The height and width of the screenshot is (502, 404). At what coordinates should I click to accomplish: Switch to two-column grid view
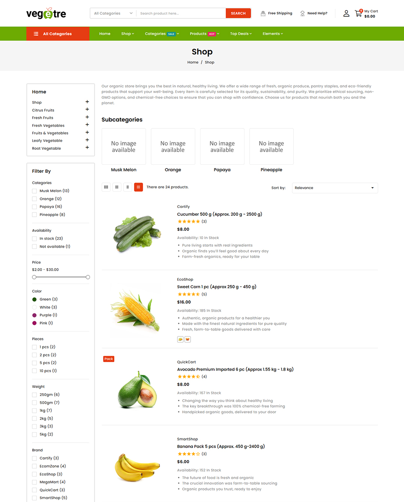click(128, 187)
